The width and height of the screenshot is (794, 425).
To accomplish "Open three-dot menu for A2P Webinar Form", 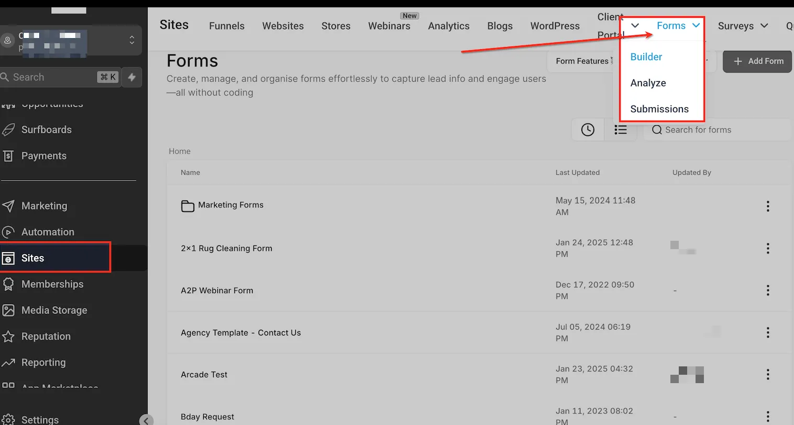I will (768, 290).
